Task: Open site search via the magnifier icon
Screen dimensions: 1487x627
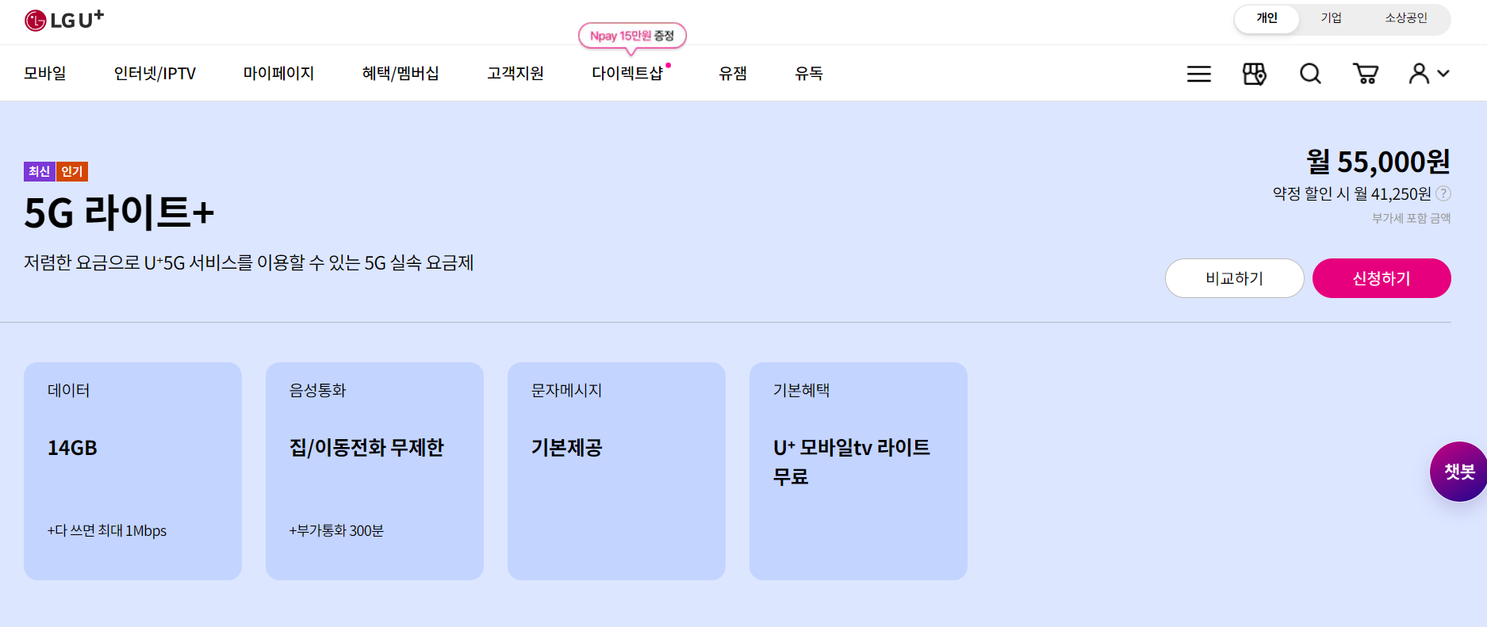Action: coord(1310,73)
